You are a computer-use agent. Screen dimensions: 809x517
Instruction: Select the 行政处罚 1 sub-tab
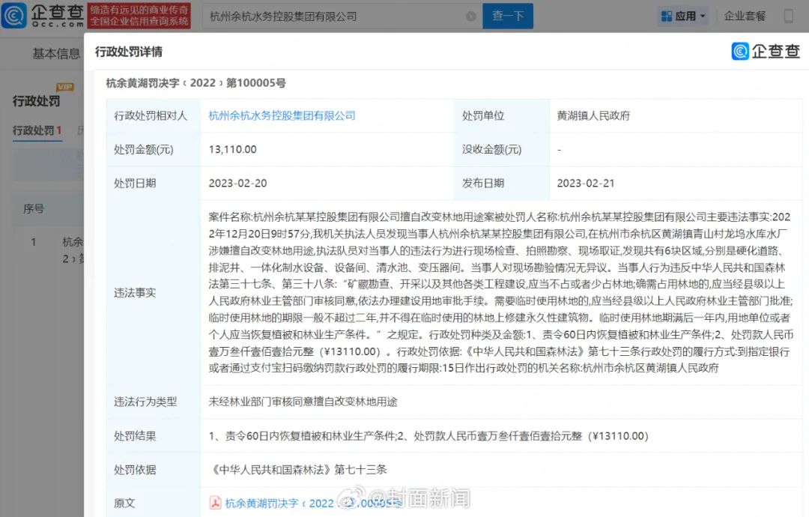pos(37,130)
